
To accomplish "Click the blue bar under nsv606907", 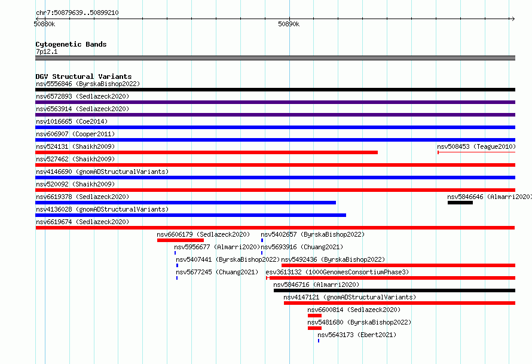I will pos(275,140).
